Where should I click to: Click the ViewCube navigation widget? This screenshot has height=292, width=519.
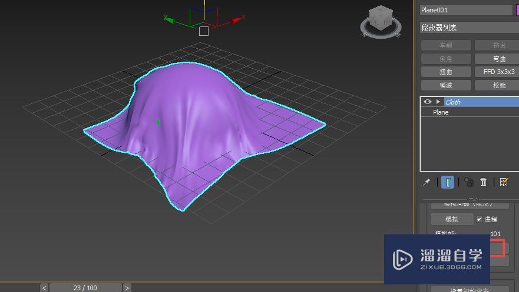pyautogui.click(x=381, y=22)
